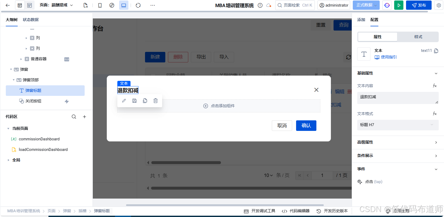Click the delete trash icon in component toolbar
The height and width of the screenshot is (217, 444).
pos(156,101)
